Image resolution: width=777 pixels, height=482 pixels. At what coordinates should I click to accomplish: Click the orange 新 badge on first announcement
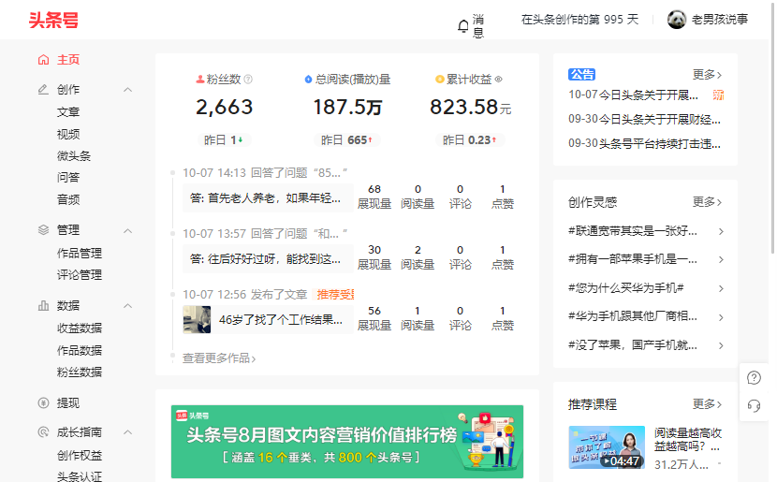tap(718, 95)
